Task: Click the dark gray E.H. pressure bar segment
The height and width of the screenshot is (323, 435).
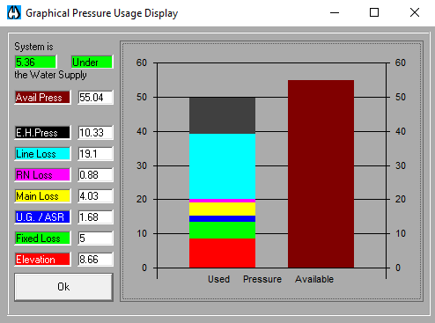Action: [222, 115]
